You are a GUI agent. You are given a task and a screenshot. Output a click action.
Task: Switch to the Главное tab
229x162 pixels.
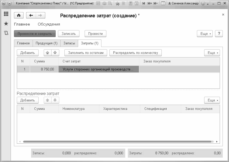tap(23, 43)
